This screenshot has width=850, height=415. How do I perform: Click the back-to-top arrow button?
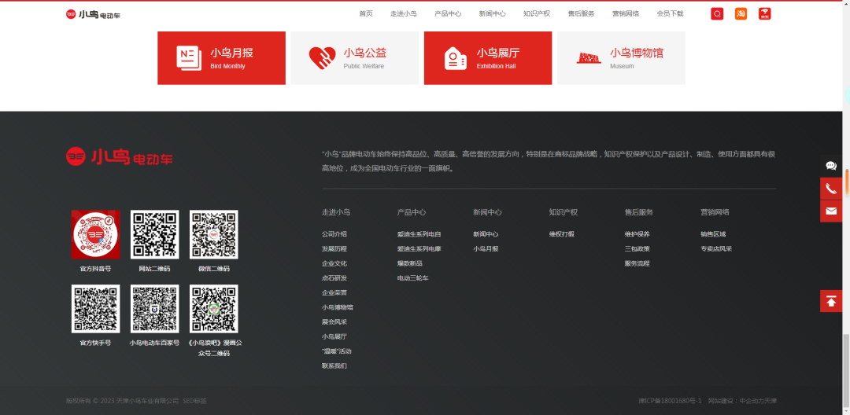[x=831, y=301]
